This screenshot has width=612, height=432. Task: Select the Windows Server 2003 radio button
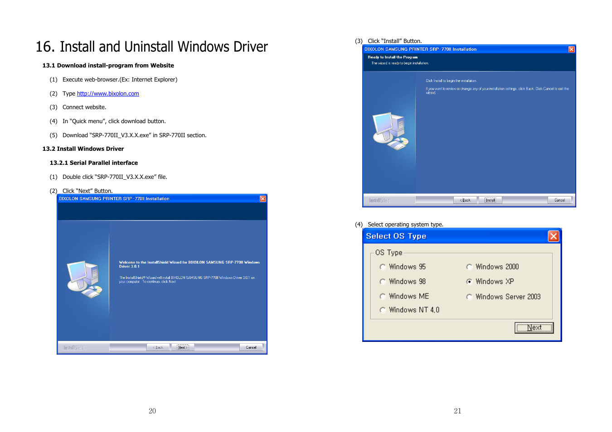[469, 297]
